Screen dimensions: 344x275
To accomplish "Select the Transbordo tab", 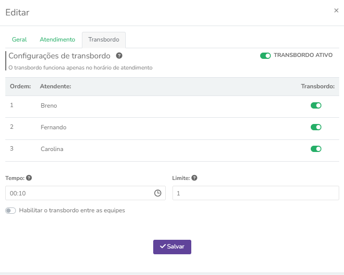I will click(104, 40).
